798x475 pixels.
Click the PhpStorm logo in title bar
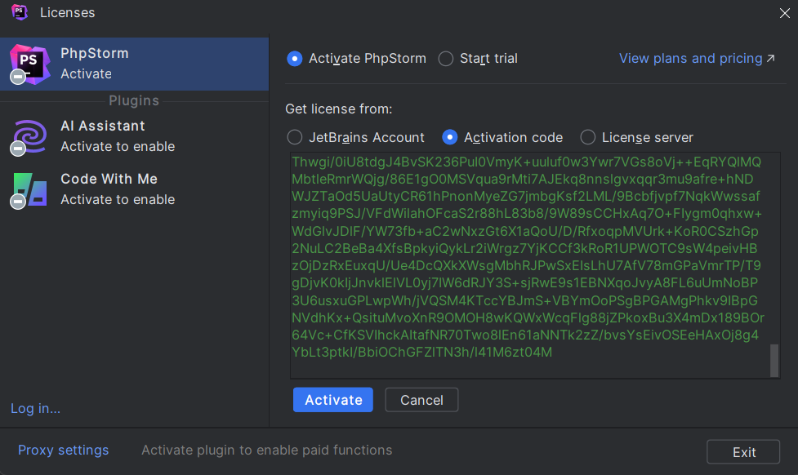tap(20, 12)
